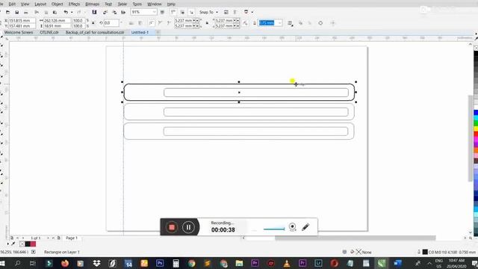Pause the screen recording

pos(188,227)
